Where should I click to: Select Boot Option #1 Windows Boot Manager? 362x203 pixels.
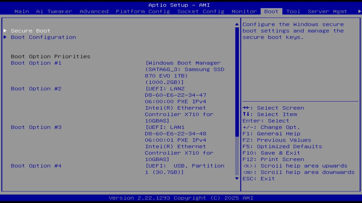tap(36, 63)
